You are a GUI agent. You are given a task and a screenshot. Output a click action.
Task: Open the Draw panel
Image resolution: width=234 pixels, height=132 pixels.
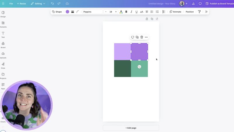(3, 66)
